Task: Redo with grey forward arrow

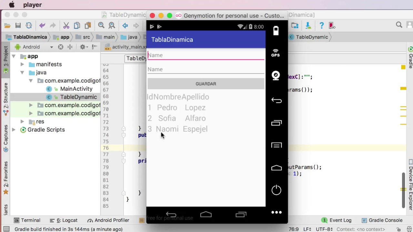Action: pos(53,25)
